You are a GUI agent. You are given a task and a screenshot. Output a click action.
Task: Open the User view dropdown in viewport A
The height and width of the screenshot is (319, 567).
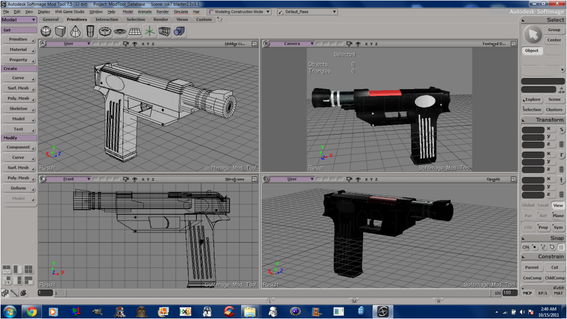69,44
